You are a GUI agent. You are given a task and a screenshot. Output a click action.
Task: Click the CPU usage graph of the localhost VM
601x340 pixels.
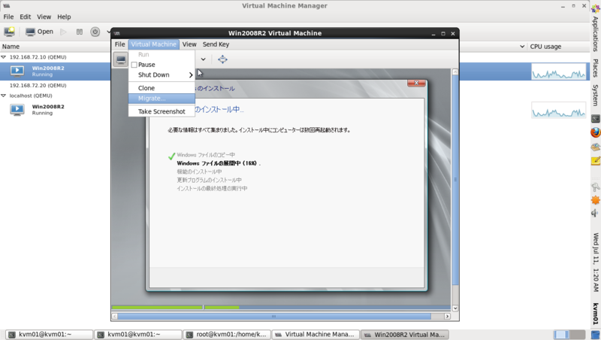pyautogui.click(x=558, y=110)
